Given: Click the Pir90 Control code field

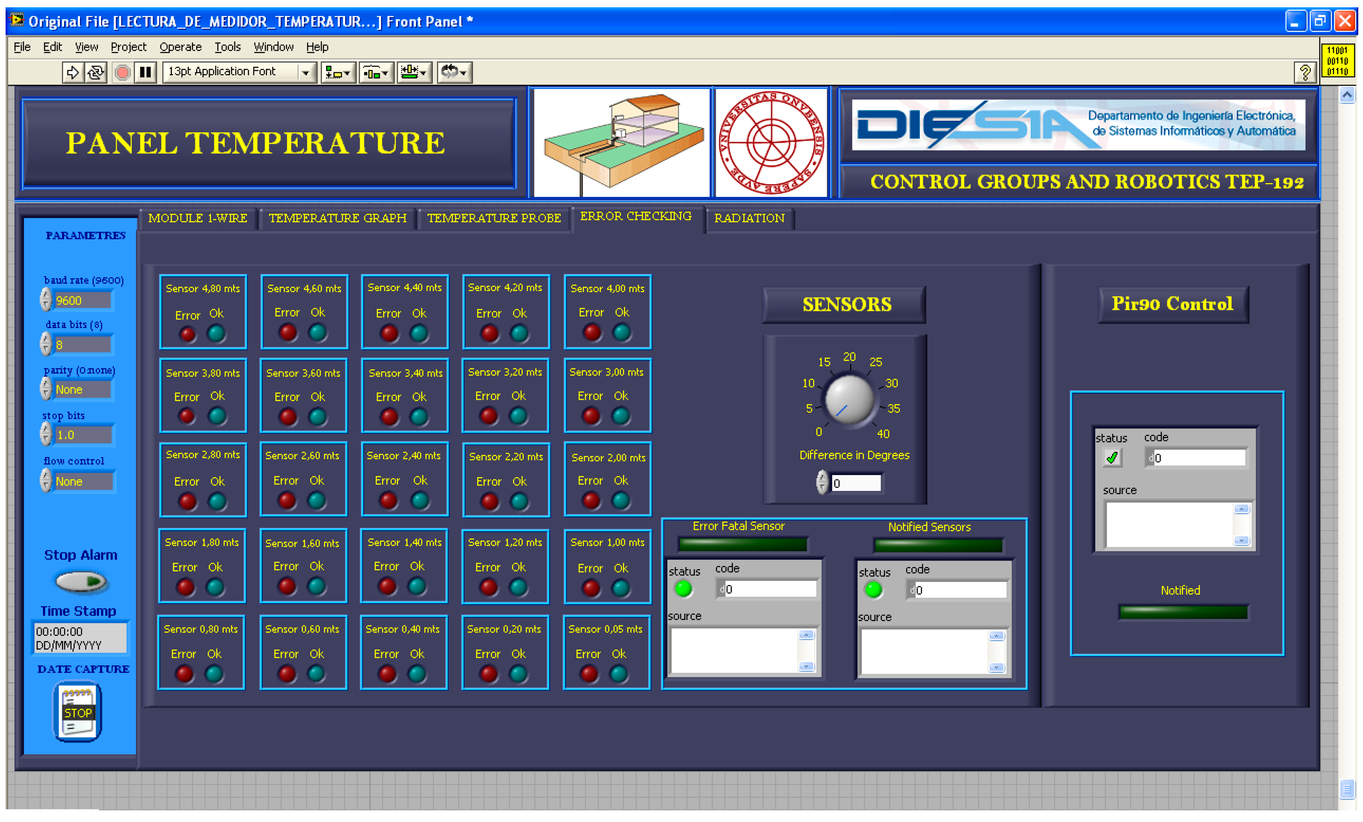Looking at the screenshot, I should point(1195,458).
